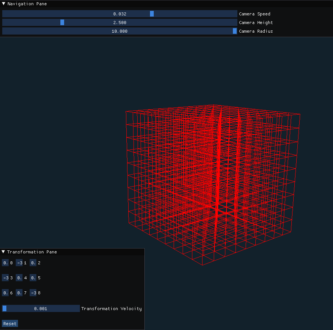Select matrix input field labeled 1
The height and width of the screenshot is (330, 333).
[19, 263]
